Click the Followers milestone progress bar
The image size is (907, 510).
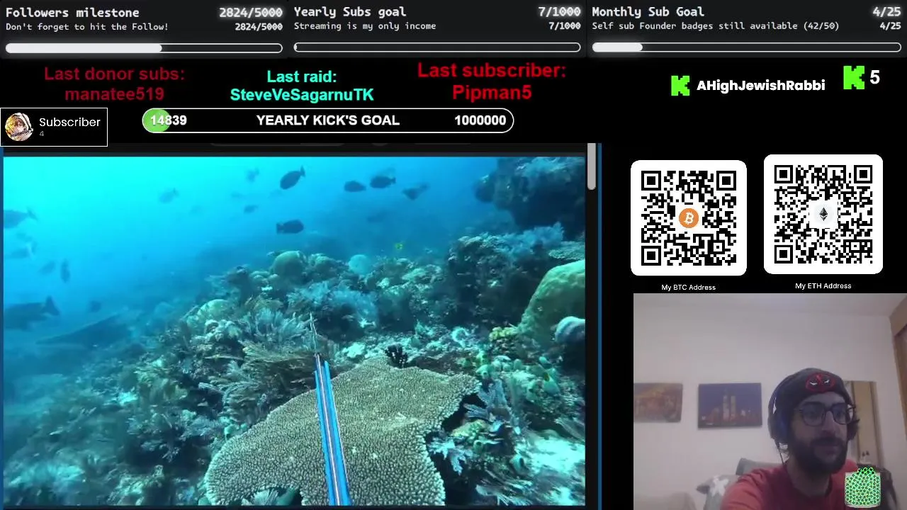(x=144, y=48)
